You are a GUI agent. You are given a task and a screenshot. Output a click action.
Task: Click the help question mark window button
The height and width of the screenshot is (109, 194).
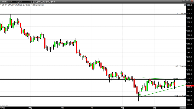(x=182, y=1)
